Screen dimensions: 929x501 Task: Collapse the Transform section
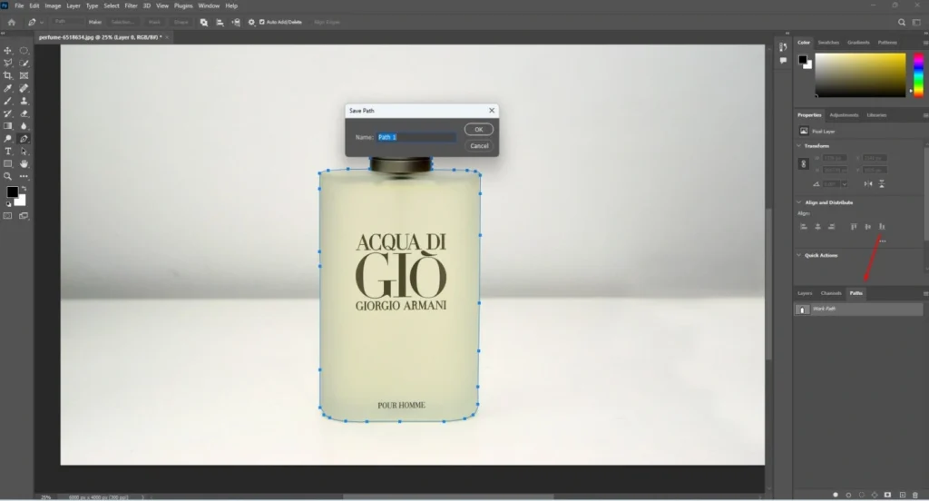798,146
